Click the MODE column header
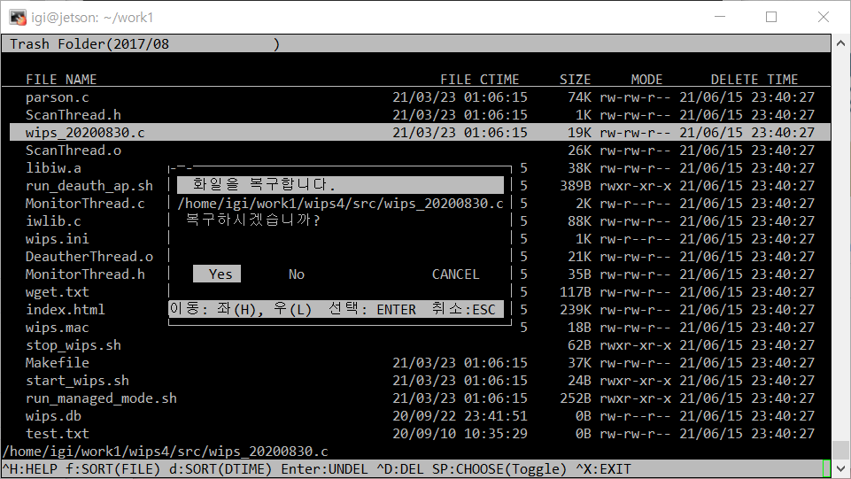Screen dimensions: 851x479 pos(647,80)
